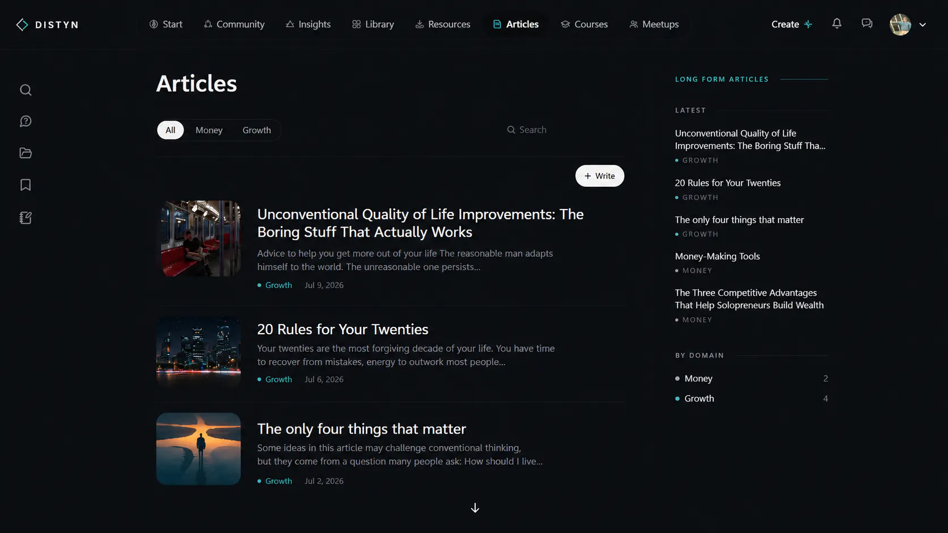Open the Create menu with sparkle icon
Viewport: 948px width, 533px height.
[792, 24]
